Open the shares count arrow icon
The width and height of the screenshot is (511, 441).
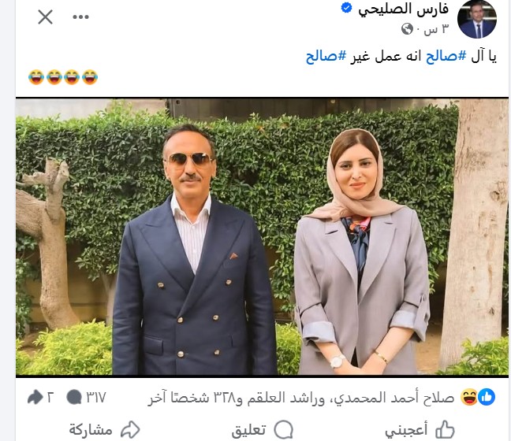[35, 397]
